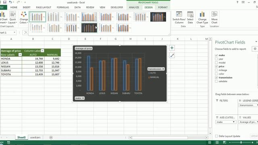Enable the year field checkbox
The image size is (258, 145).
coord(216,59)
